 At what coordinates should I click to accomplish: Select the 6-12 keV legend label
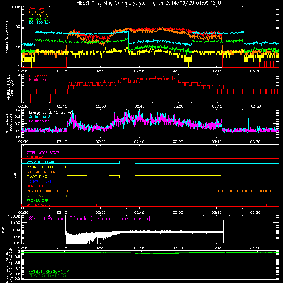point(37,12)
